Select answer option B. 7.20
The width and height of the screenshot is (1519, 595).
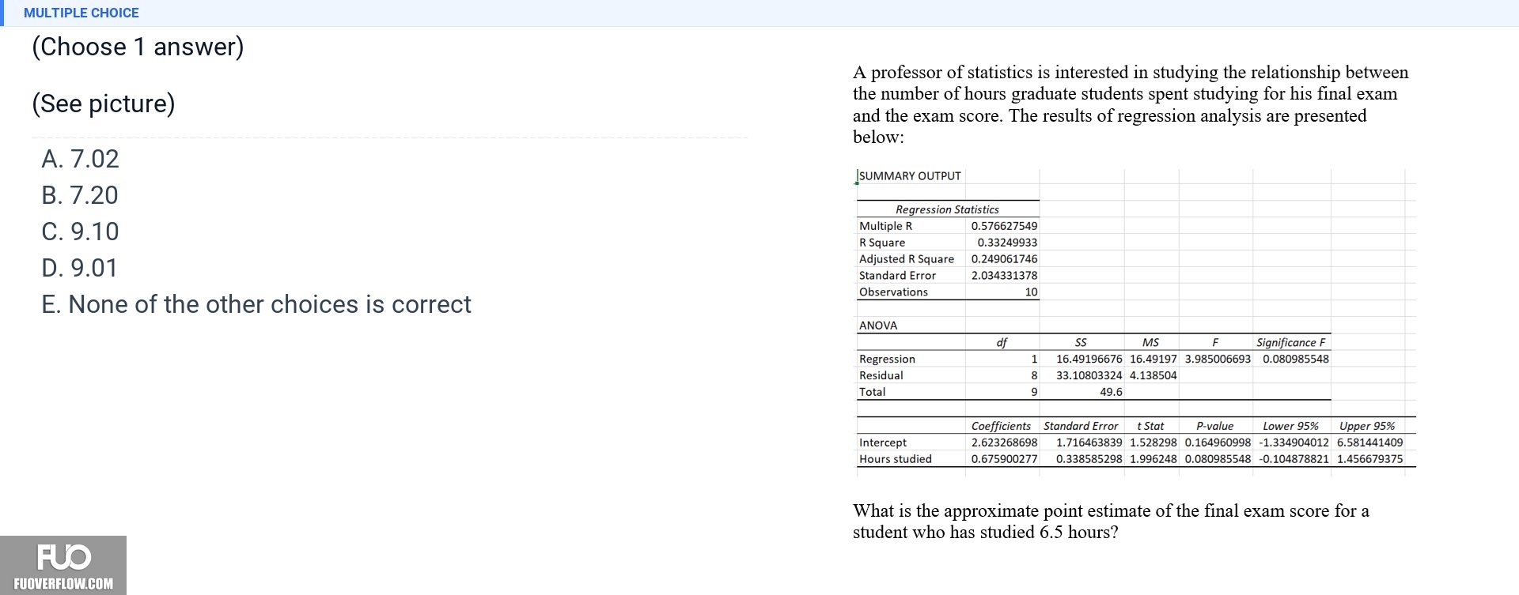point(80,195)
